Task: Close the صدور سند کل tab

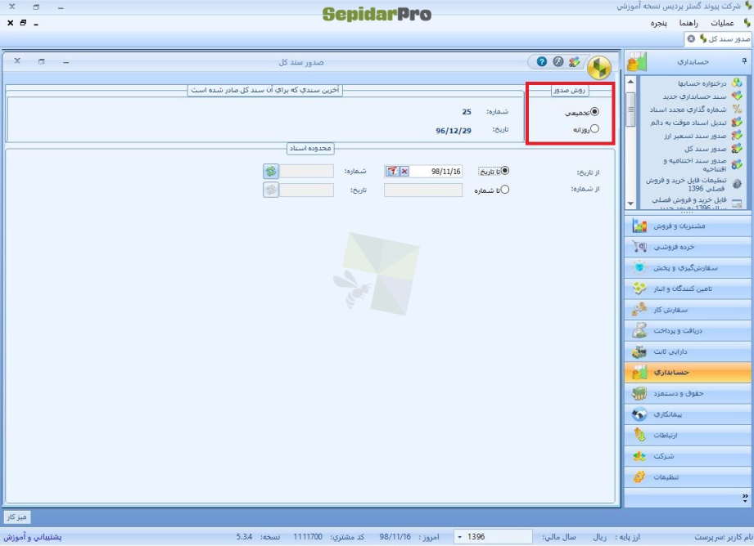Action: point(691,39)
